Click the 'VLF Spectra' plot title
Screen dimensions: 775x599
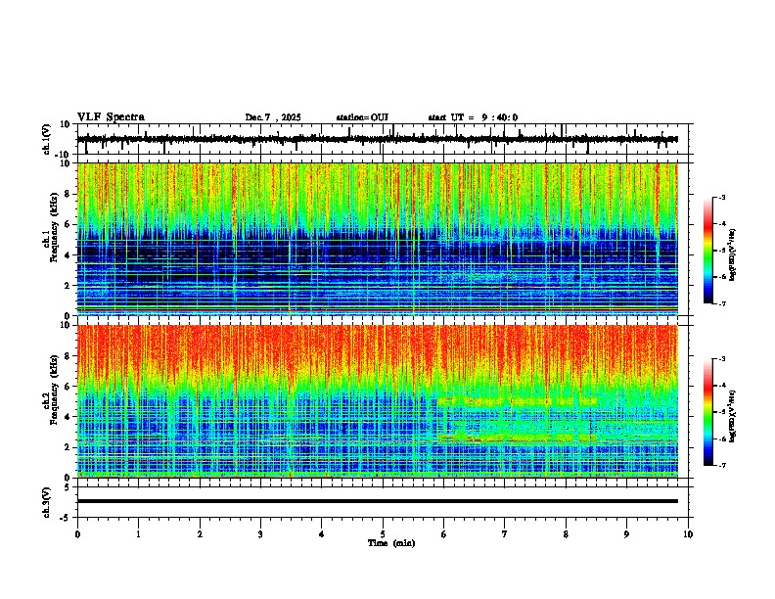[111, 117]
